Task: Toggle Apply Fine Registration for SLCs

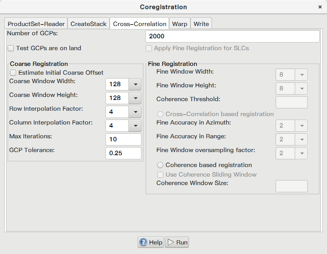Action: click(149, 48)
